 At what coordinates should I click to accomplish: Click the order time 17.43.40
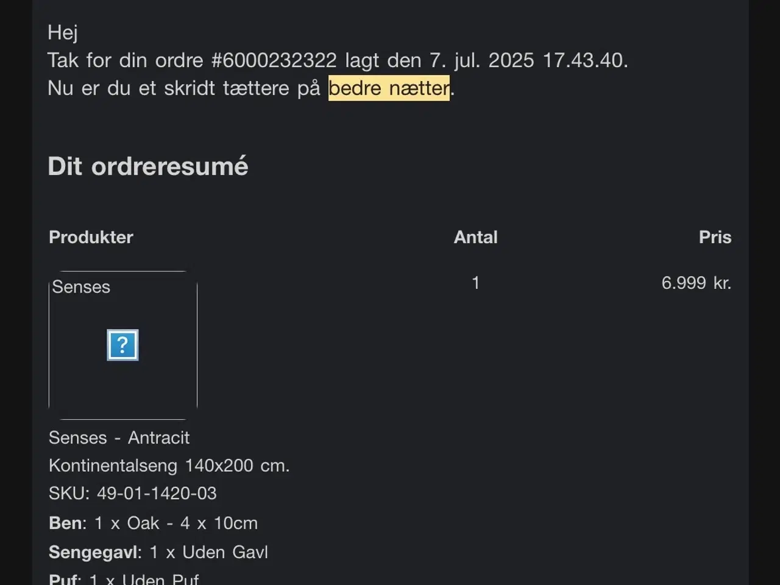[584, 60]
